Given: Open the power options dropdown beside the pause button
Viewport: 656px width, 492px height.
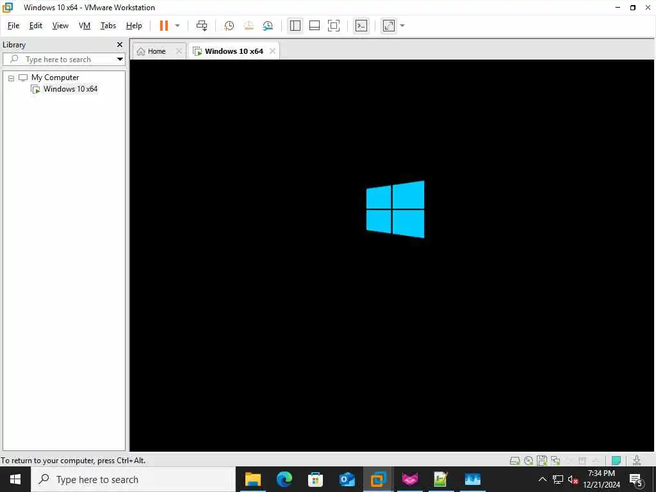Looking at the screenshot, I should point(177,26).
